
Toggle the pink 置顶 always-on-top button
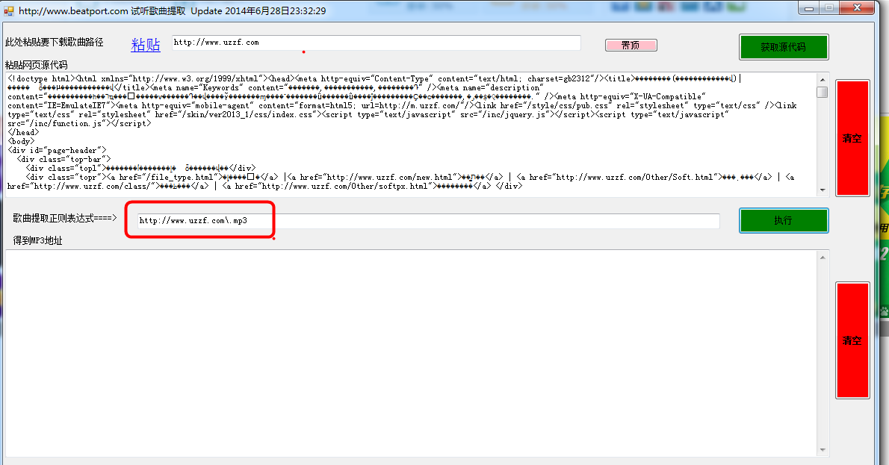click(631, 46)
